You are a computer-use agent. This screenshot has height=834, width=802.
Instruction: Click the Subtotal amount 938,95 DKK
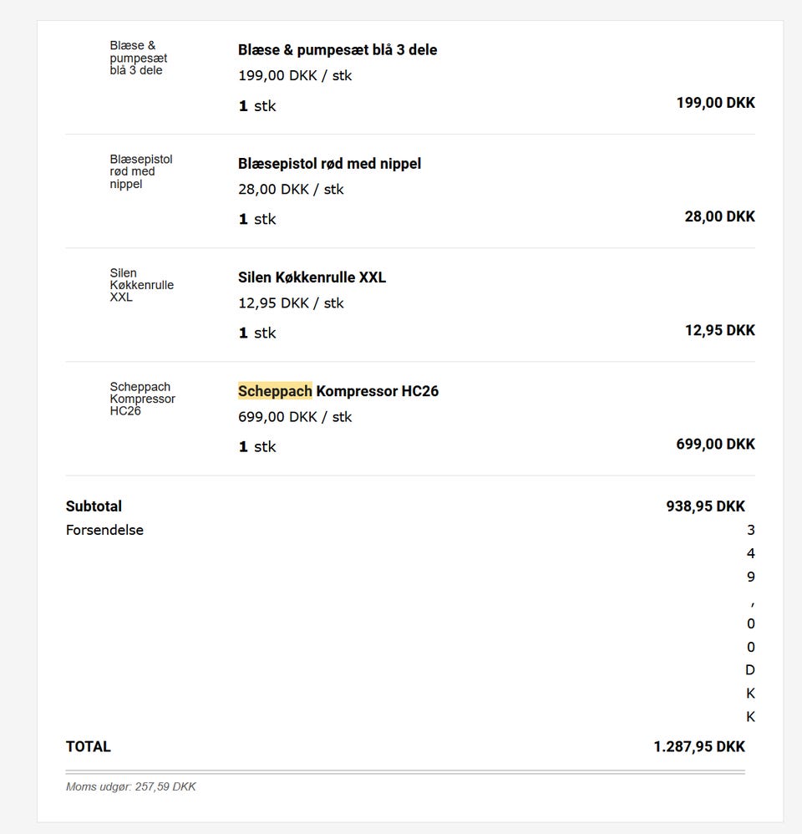(x=705, y=506)
